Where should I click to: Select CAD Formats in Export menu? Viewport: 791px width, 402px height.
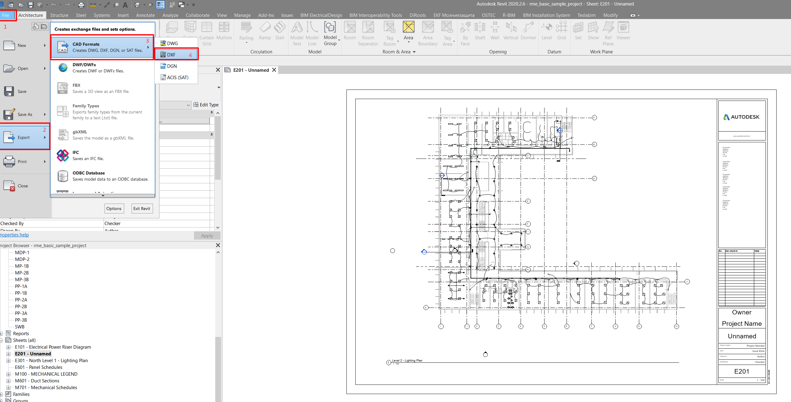click(x=102, y=47)
